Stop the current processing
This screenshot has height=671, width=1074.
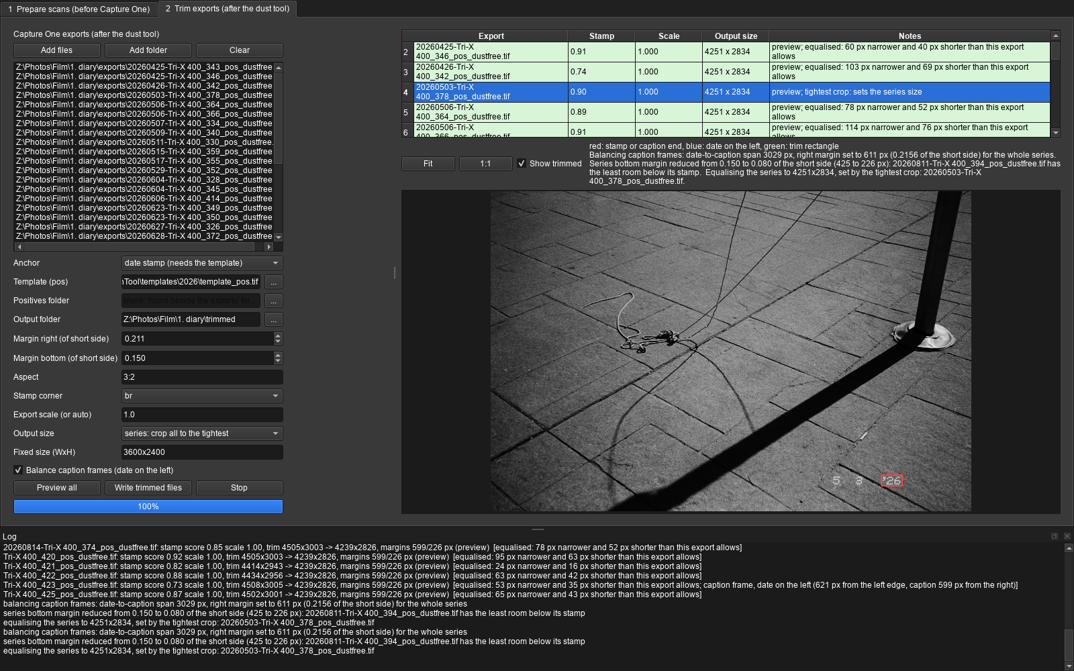click(240, 488)
